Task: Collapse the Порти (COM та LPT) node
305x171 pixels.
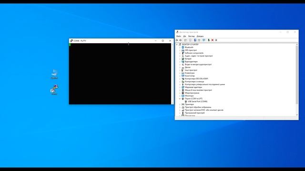Action: tap(180, 99)
